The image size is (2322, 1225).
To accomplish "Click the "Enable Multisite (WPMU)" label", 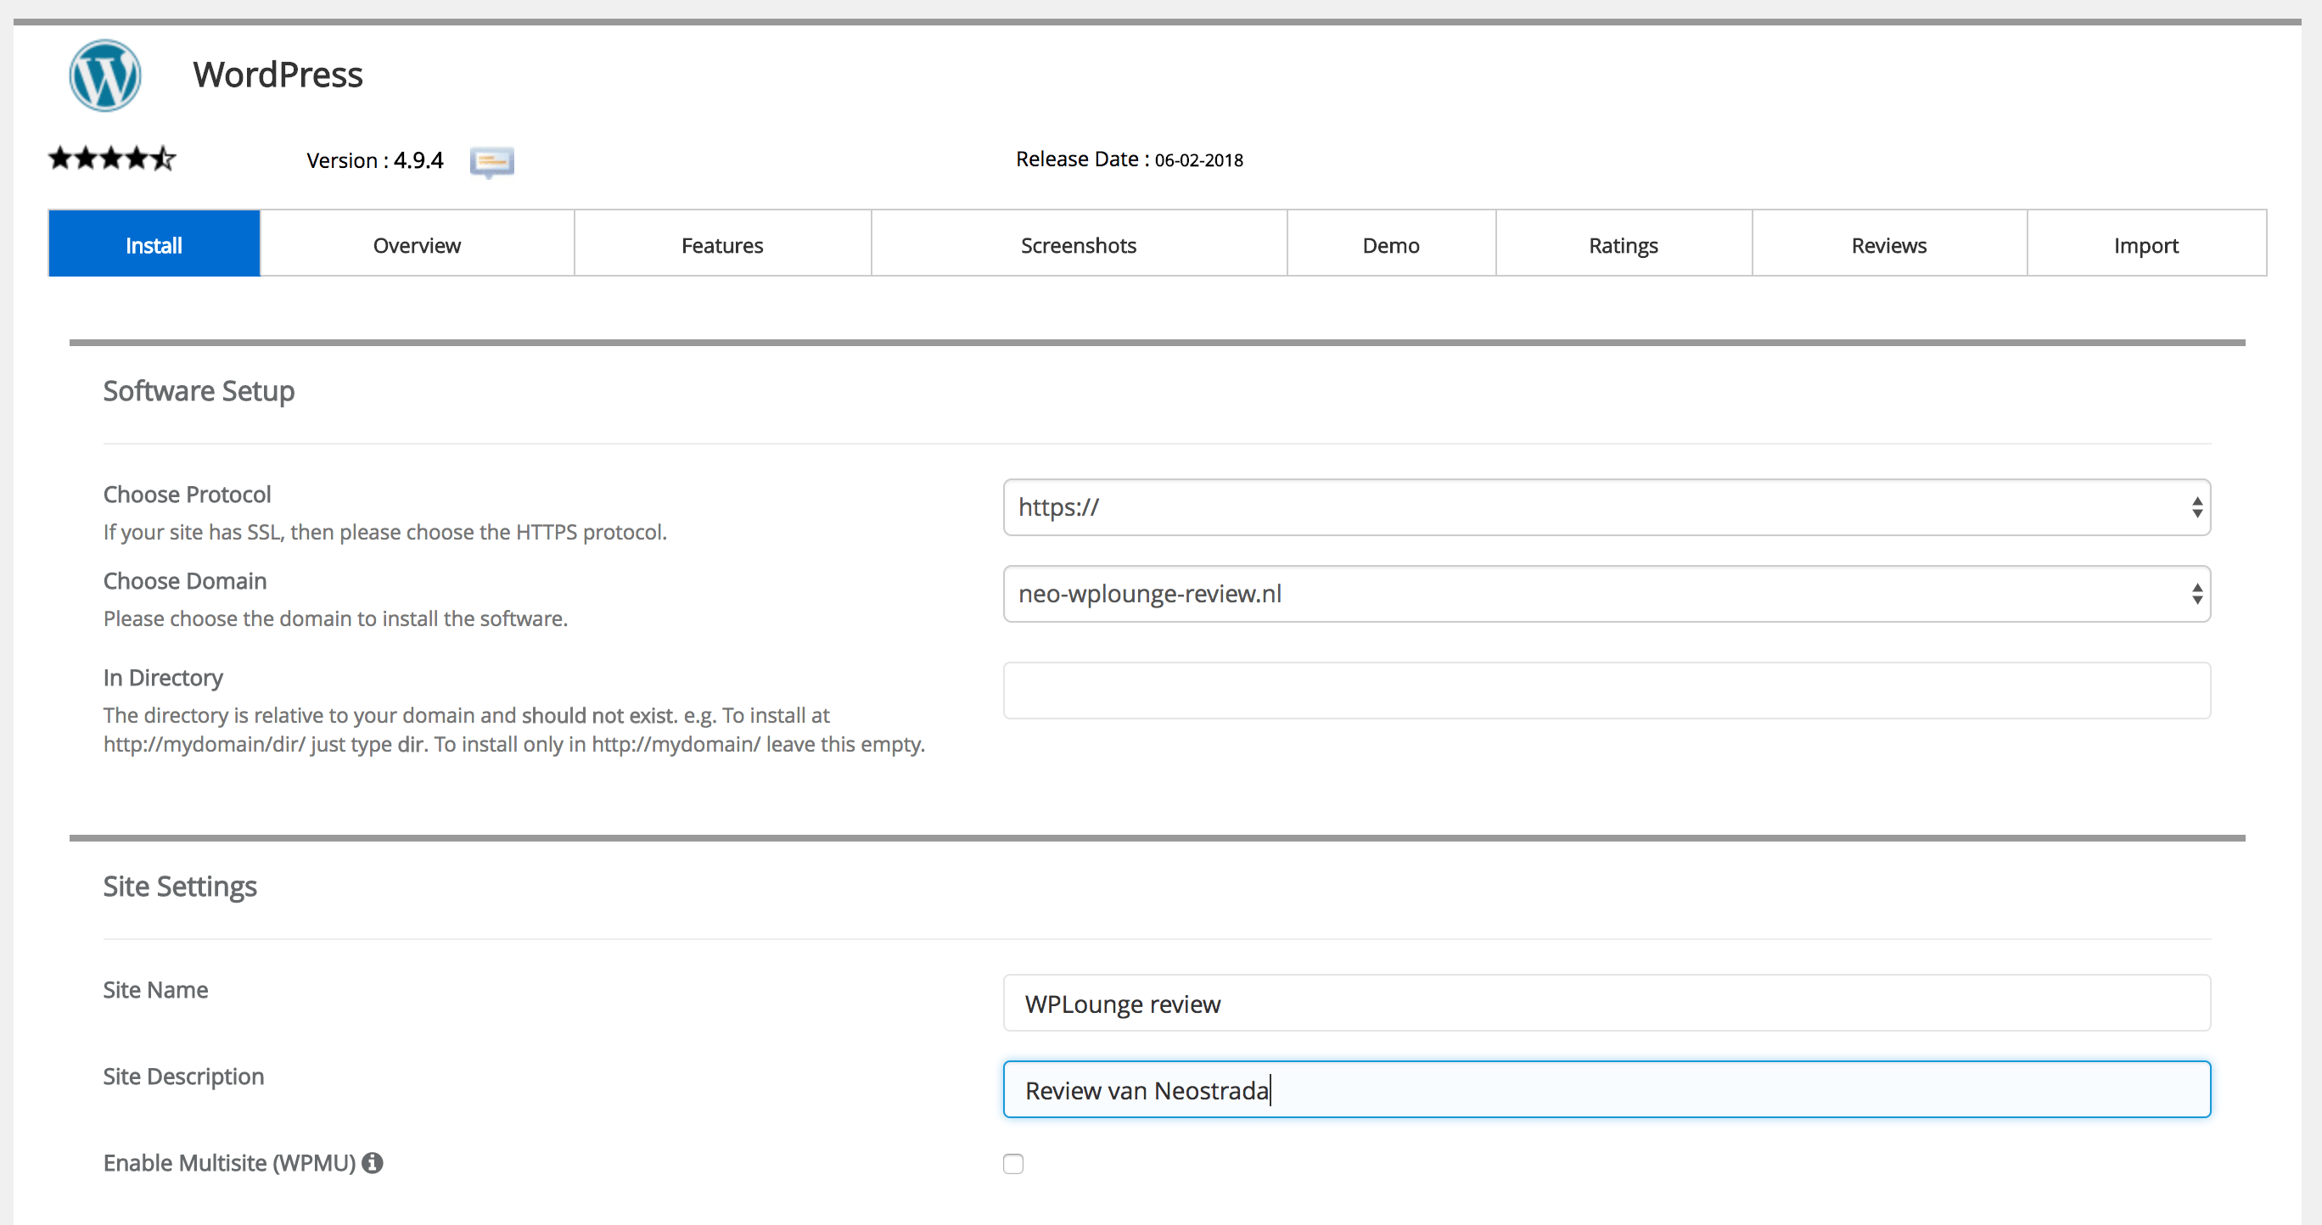I will 230,1163.
